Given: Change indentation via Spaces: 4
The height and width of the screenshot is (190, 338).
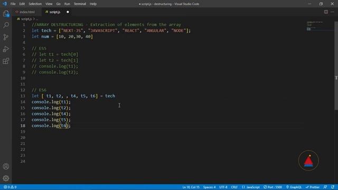Looking at the screenshot, I should (209, 187).
